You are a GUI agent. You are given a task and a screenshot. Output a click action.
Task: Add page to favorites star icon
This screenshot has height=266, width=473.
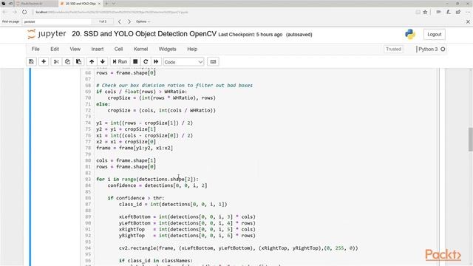pos(426,12)
